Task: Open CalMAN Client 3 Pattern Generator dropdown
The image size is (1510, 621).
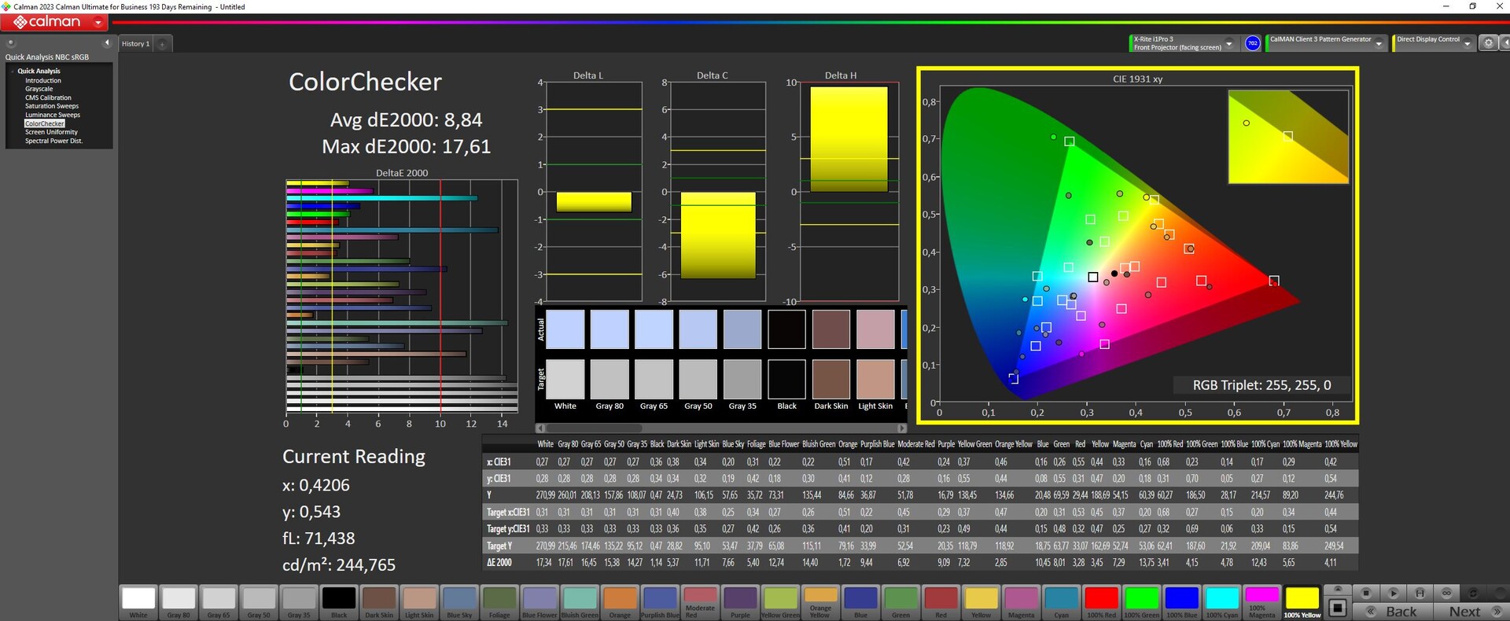Action: point(1379,43)
